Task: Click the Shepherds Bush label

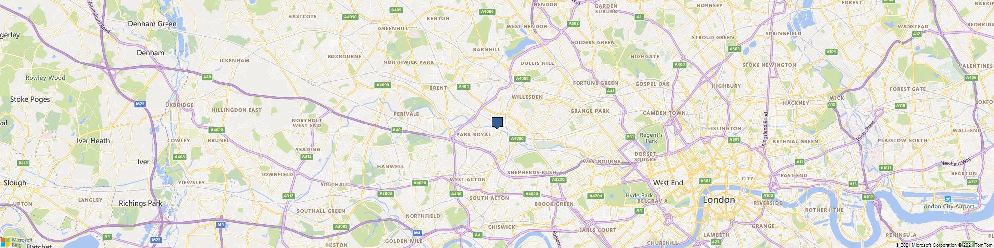Action: point(532,172)
